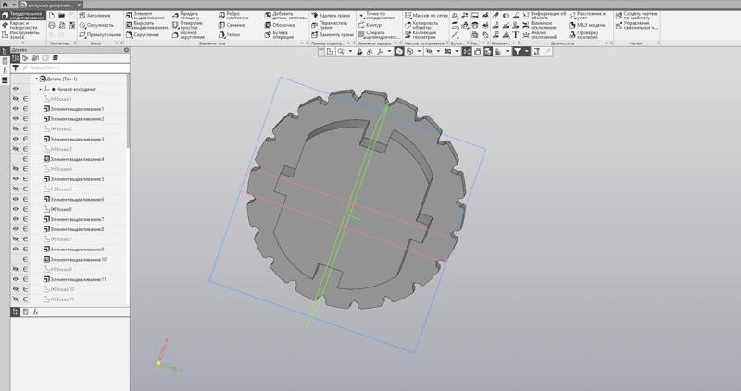Screen dimensions: 741x391
Task: Open the Булева операция tool
Action: pyautogui.click(x=280, y=35)
